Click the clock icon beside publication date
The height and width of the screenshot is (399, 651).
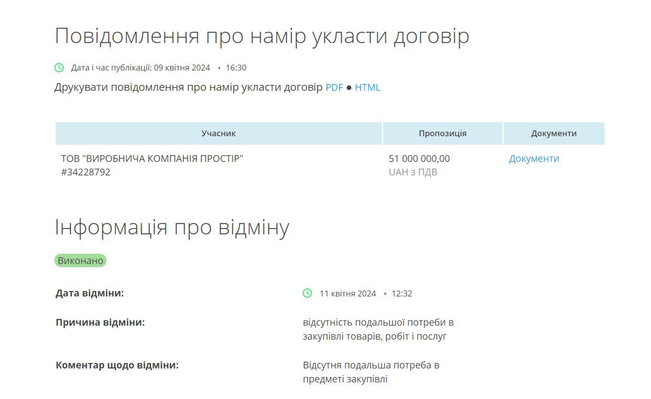[x=59, y=68]
